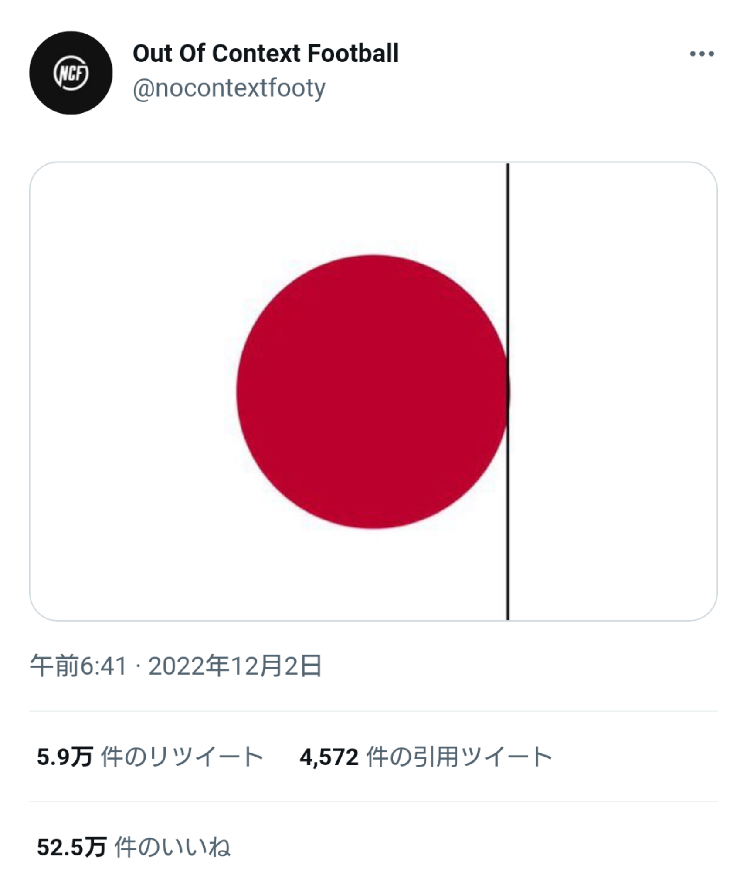View the 5.9万 retweet count

(x=65, y=757)
